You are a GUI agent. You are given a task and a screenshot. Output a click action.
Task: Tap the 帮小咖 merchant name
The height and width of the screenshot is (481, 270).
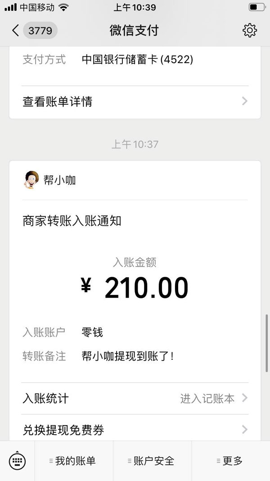(x=60, y=180)
